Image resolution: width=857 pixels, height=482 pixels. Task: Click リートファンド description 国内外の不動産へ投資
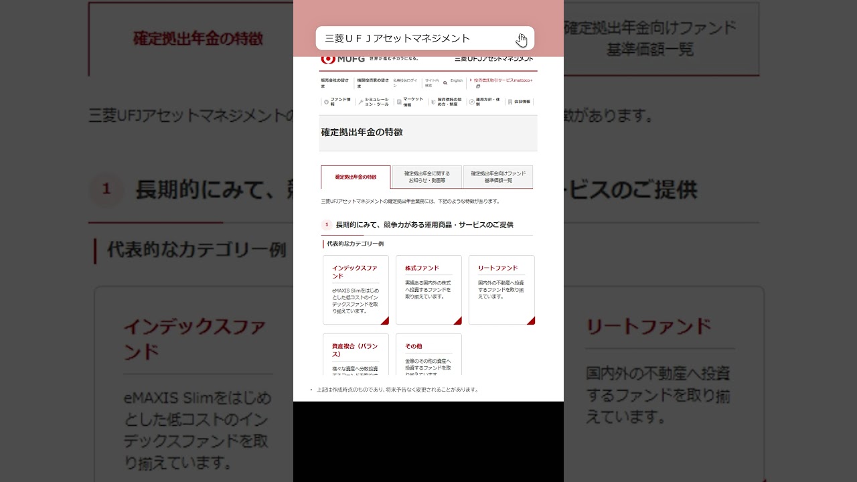pos(501,289)
